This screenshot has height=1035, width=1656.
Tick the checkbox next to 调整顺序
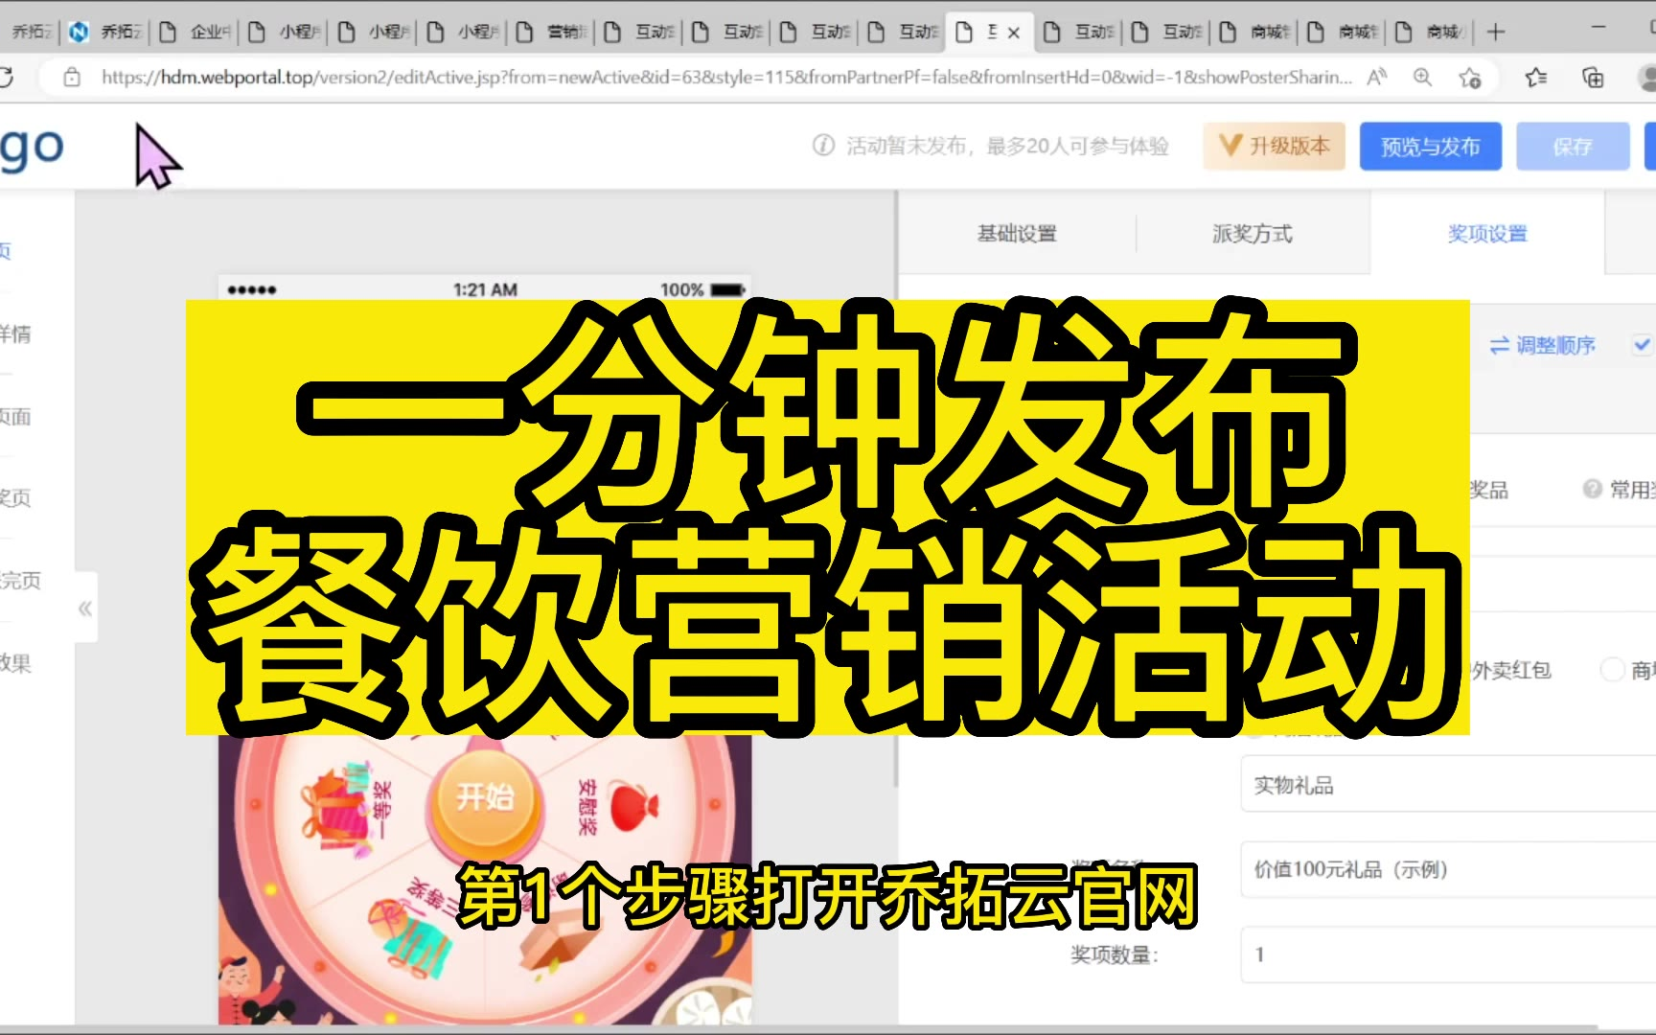(1643, 344)
